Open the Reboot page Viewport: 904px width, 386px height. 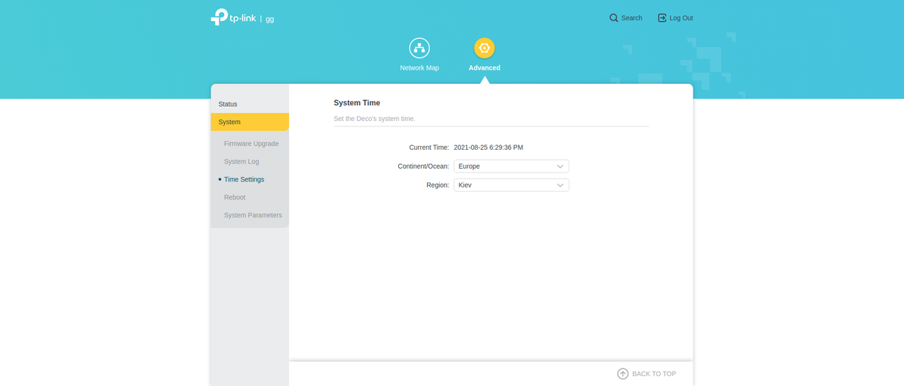coord(235,198)
